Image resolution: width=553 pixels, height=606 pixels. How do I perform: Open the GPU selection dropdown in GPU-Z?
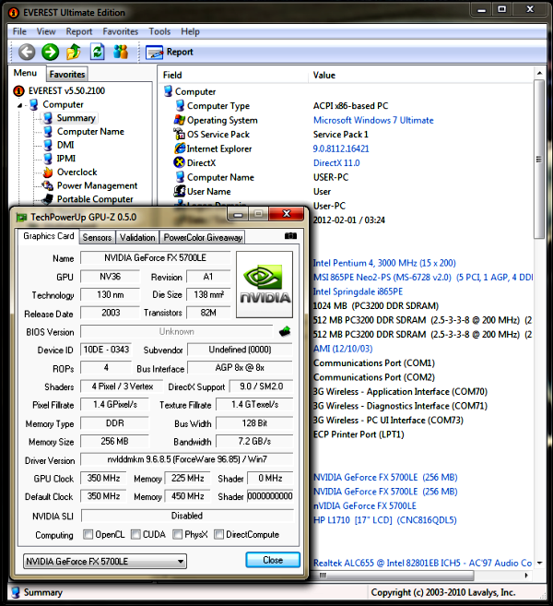[x=105, y=561]
